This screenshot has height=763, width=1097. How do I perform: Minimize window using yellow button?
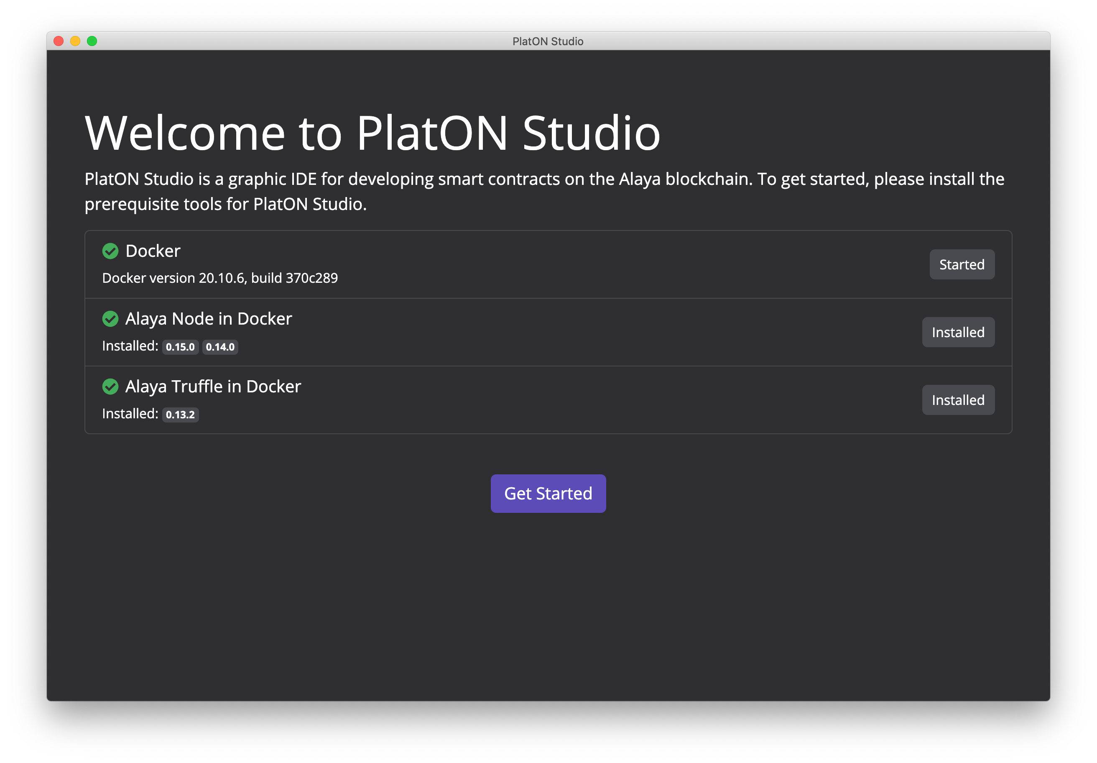76,41
